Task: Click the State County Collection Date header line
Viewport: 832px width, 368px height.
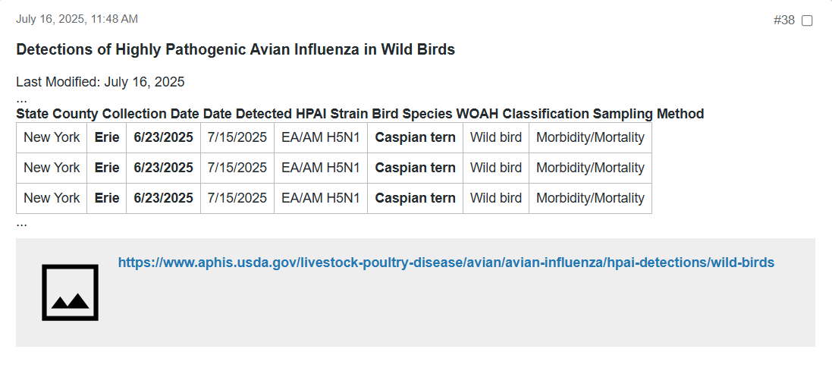Action: click(359, 114)
